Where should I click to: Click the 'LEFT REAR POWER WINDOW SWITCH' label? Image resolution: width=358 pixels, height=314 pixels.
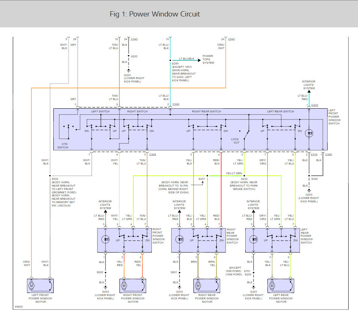click(x=307, y=236)
